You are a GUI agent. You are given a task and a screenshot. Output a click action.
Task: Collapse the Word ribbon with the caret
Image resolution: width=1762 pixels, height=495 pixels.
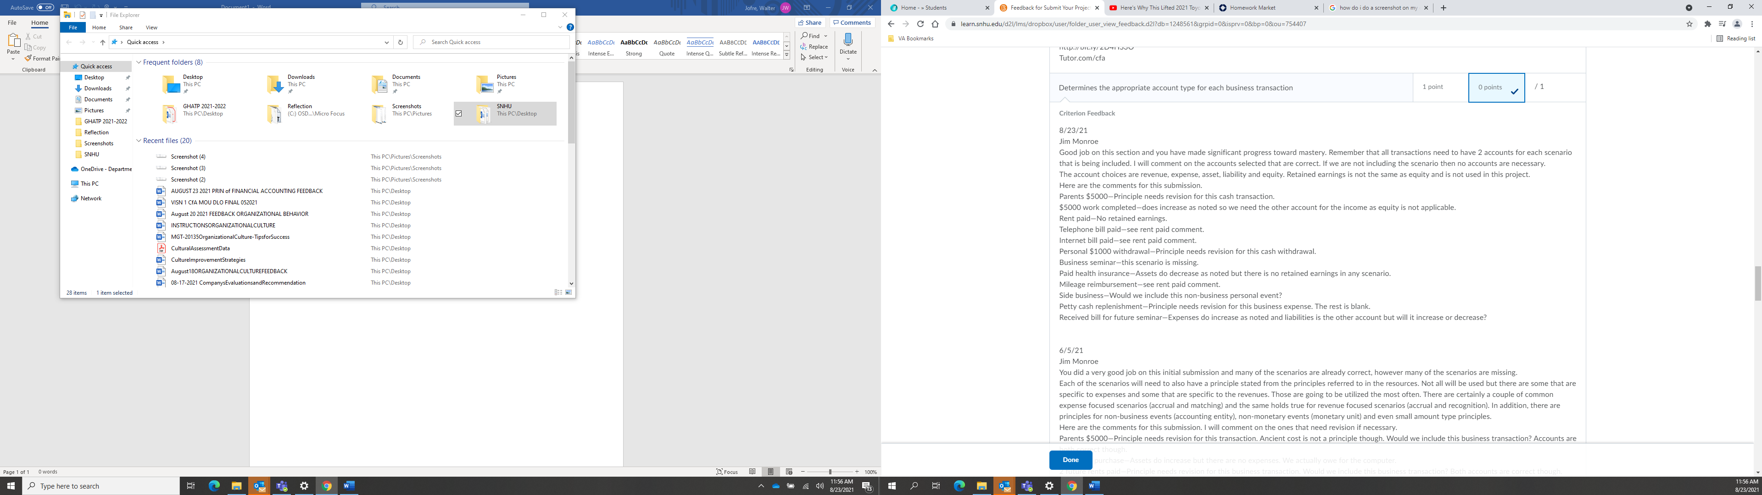[874, 70]
